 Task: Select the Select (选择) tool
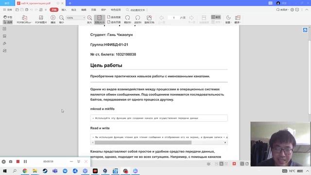point(8,22)
